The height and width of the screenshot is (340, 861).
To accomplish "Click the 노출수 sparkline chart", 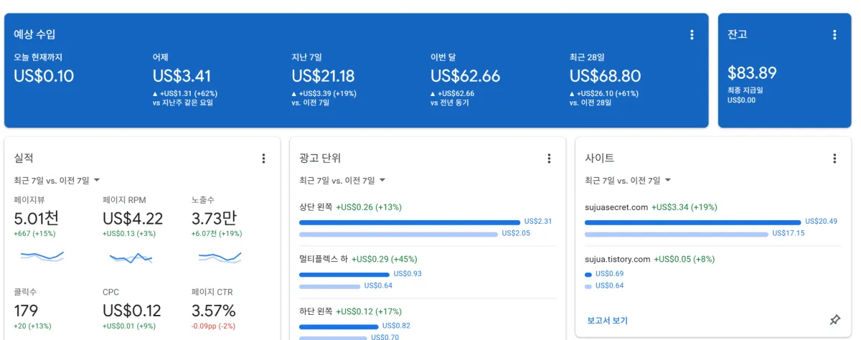I will [x=220, y=256].
